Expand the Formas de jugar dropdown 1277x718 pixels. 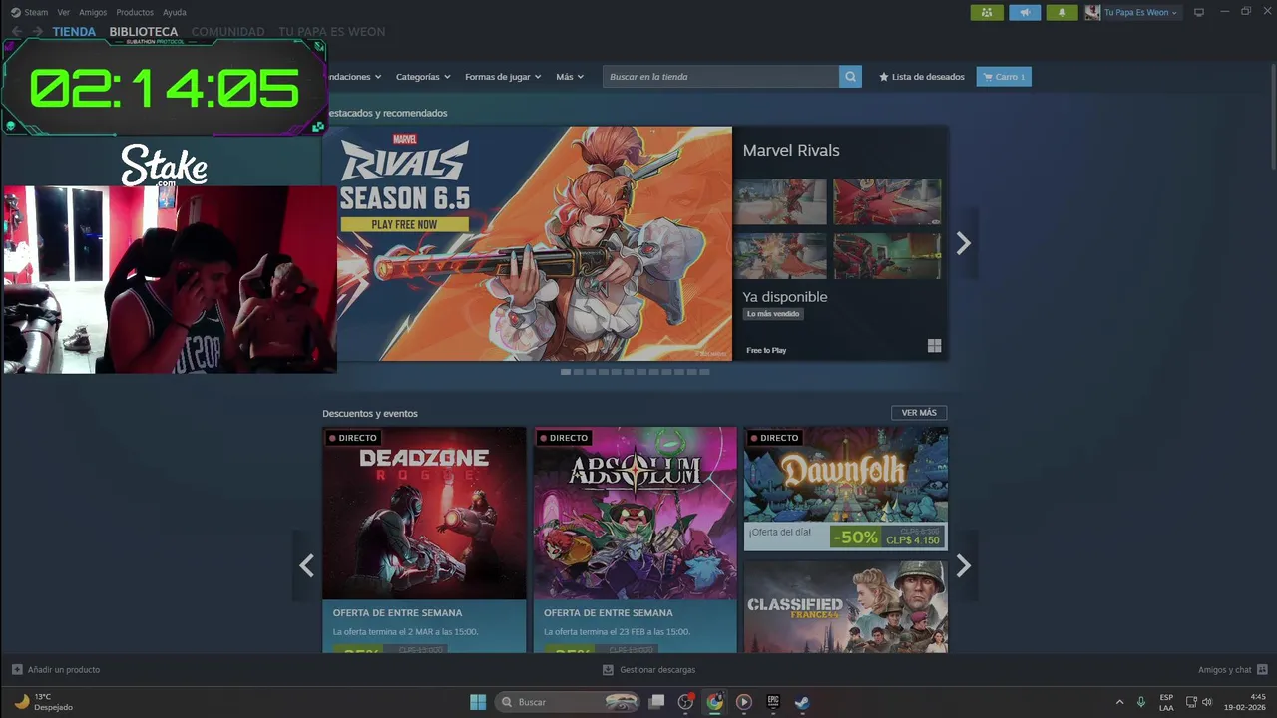point(503,77)
